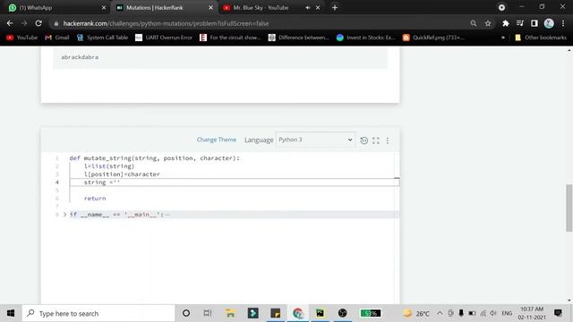Switch to Chrome on the taskbar
This screenshot has height=322, width=573.
point(298,313)
